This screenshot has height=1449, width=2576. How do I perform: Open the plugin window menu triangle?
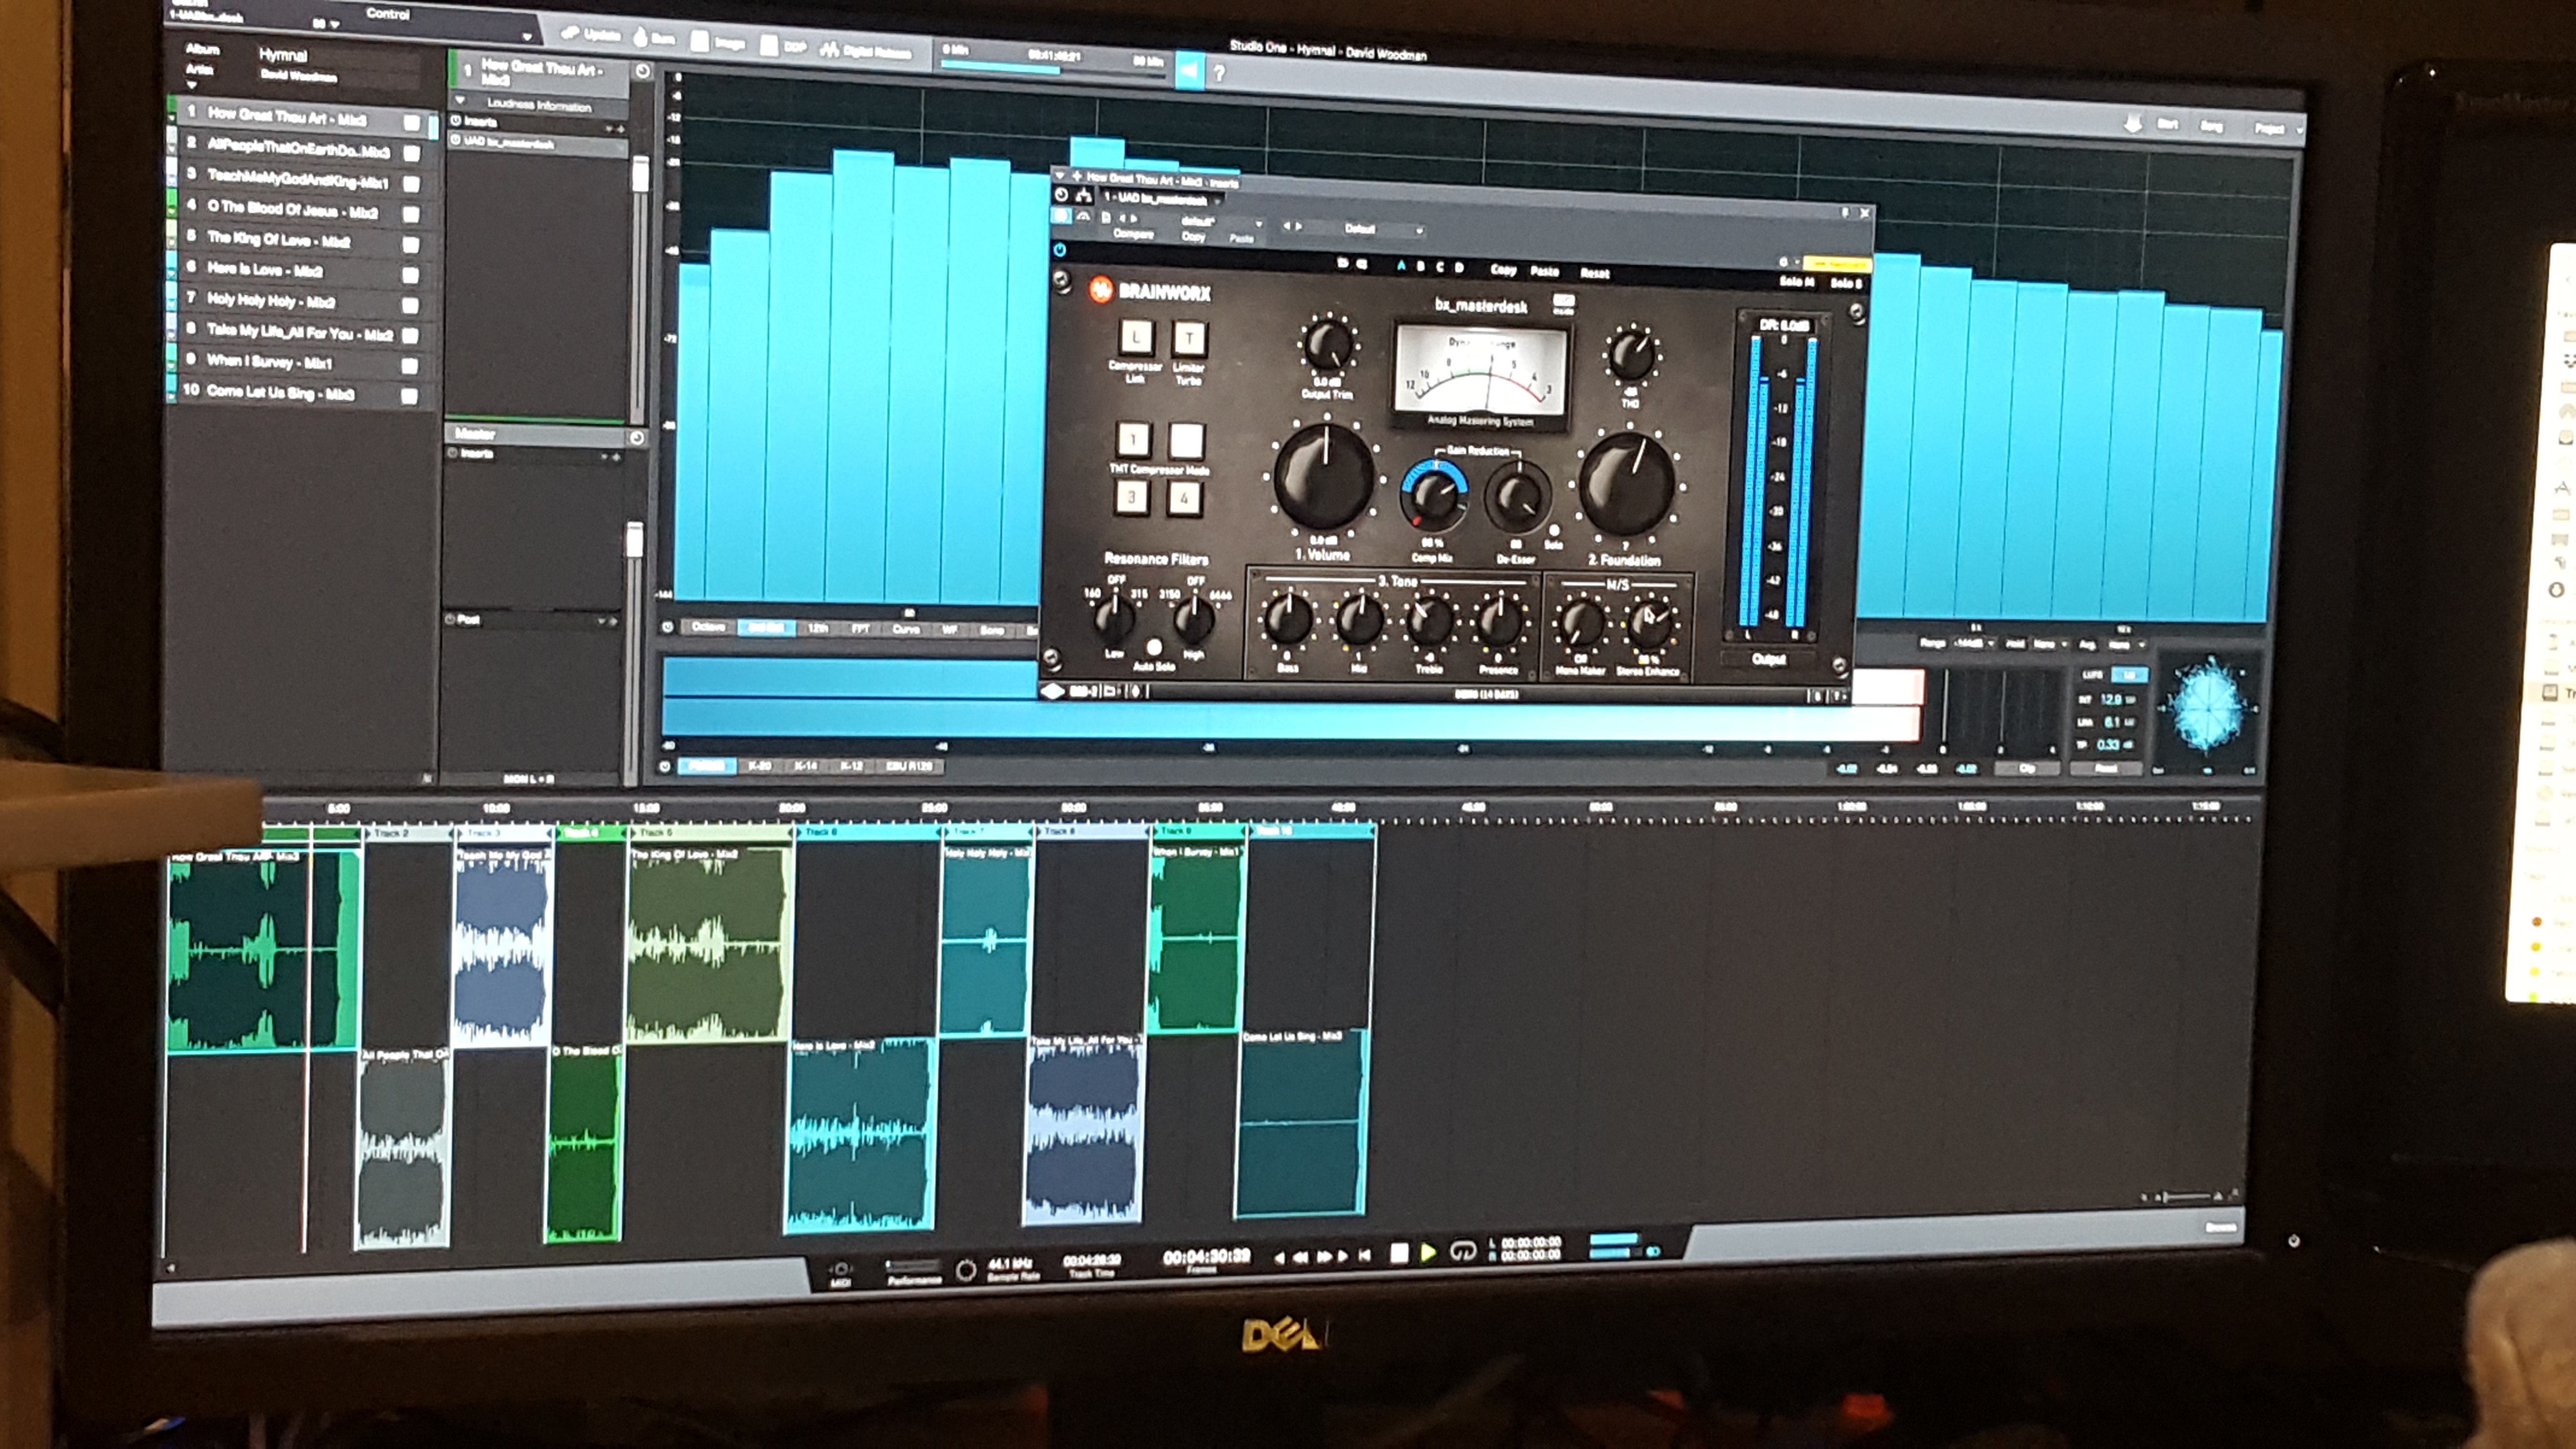click(x=1060, y=175)
